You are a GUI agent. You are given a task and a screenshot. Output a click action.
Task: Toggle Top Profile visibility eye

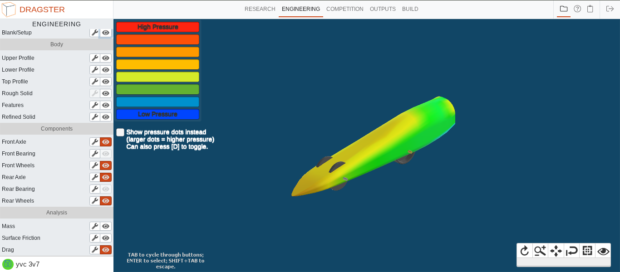tap(106, 82)
